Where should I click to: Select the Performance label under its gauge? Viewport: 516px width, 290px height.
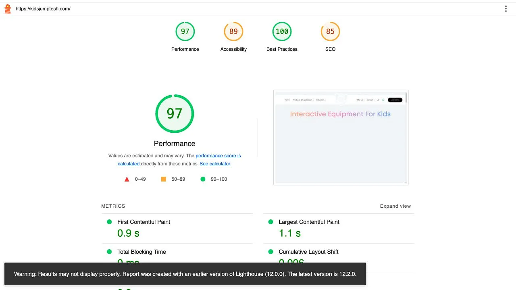[175, 144]
